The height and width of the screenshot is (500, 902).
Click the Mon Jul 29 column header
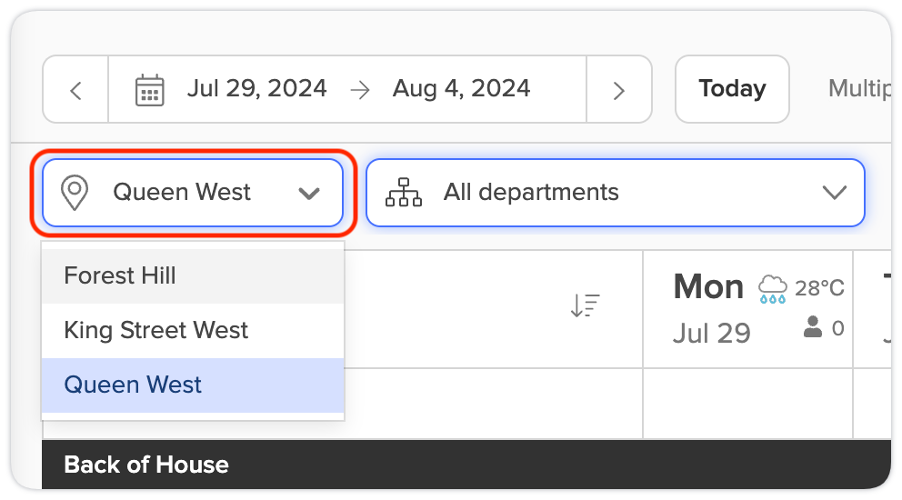point(747,309)
